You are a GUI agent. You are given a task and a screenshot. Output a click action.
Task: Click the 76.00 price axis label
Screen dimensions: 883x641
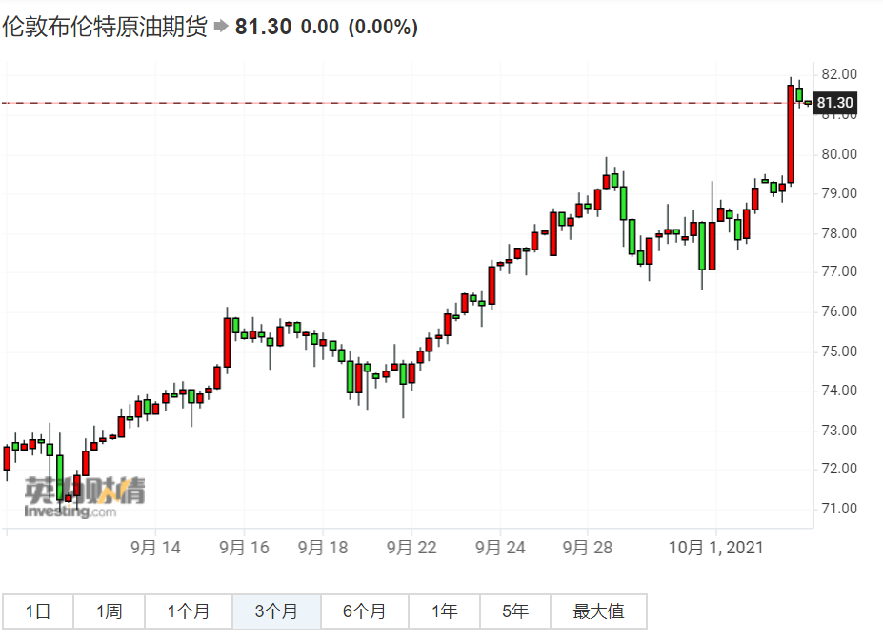pyautogui.click(x=839, y=311)
